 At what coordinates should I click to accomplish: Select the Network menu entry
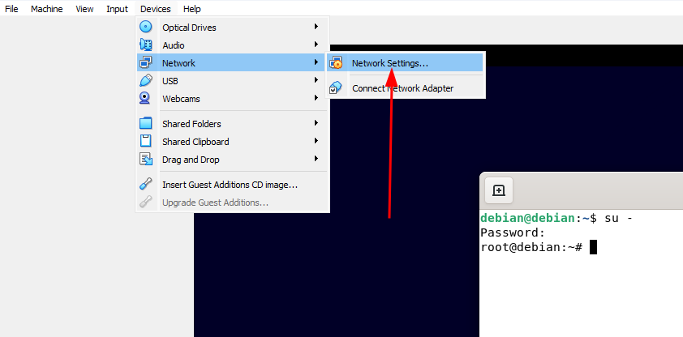point(232,62)
